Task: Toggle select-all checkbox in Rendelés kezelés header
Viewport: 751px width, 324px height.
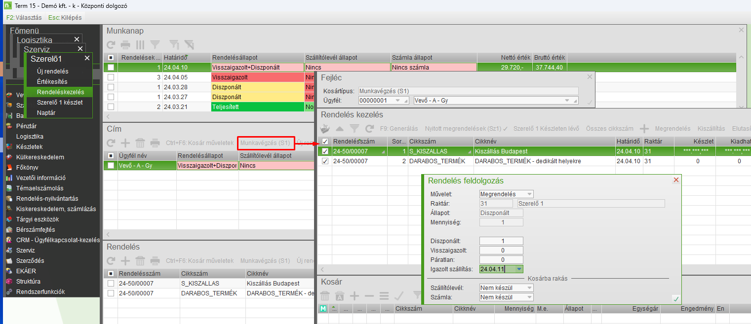Action: point(325,142)
